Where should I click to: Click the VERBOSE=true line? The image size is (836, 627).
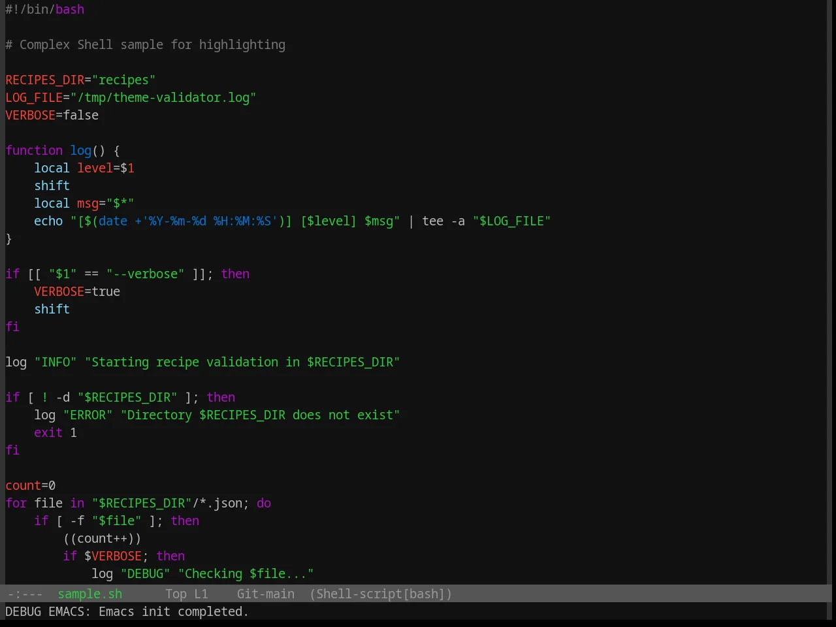77,291
